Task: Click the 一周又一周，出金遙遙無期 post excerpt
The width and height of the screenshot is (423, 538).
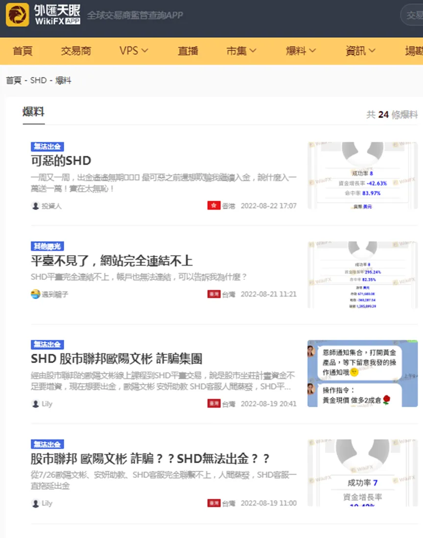Action: click(164, 183)
